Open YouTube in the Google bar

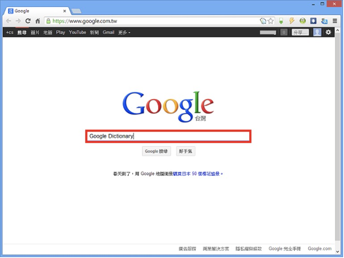coord(77,33)
